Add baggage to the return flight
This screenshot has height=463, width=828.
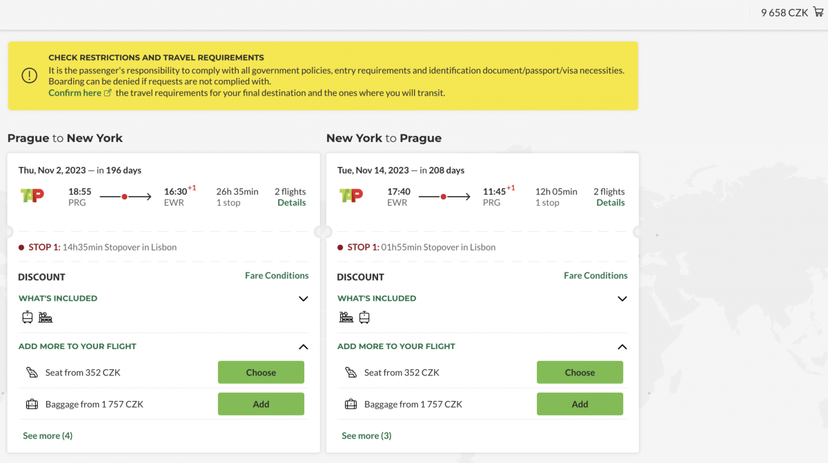(580, 404)
